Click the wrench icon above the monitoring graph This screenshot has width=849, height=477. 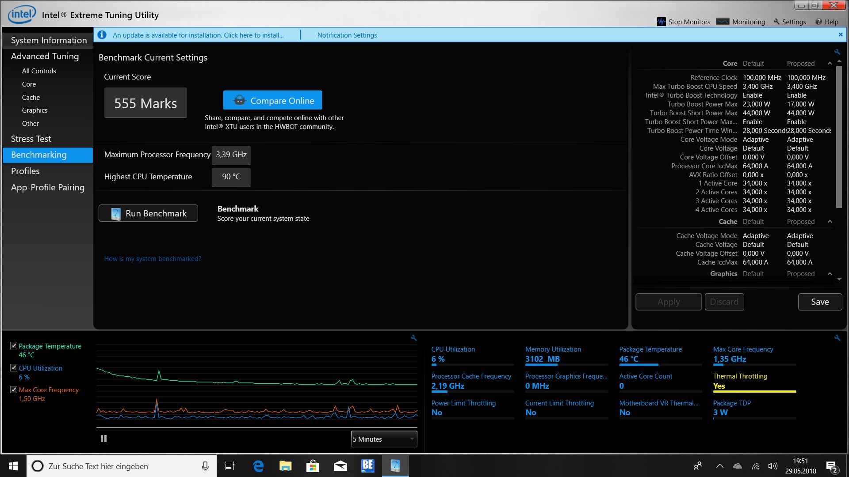[x=413, y=338]
